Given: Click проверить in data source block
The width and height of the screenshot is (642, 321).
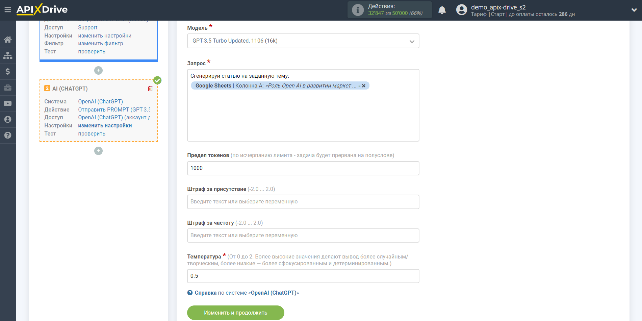Looking at the screenshot, I should click(92, 52).
